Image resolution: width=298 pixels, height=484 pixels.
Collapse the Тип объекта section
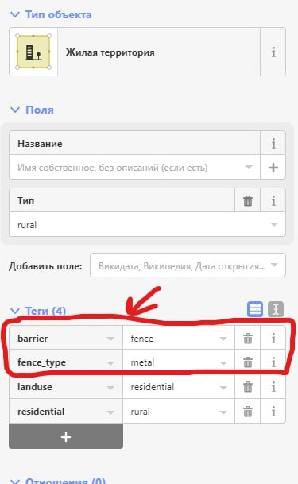coord(51,14)
